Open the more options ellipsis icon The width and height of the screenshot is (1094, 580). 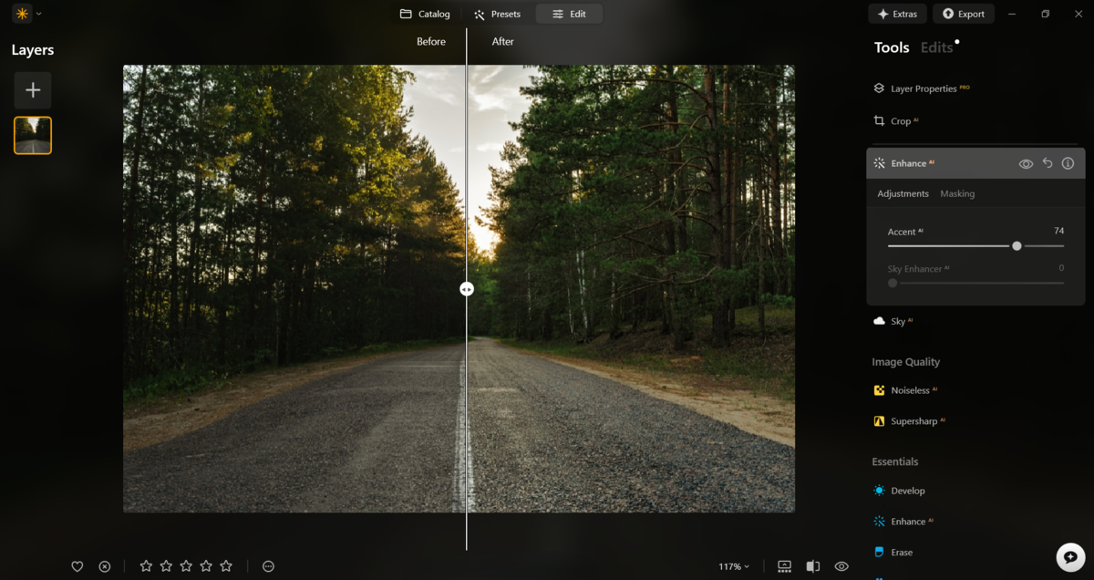pyautogui.click(x=268, y=566)
